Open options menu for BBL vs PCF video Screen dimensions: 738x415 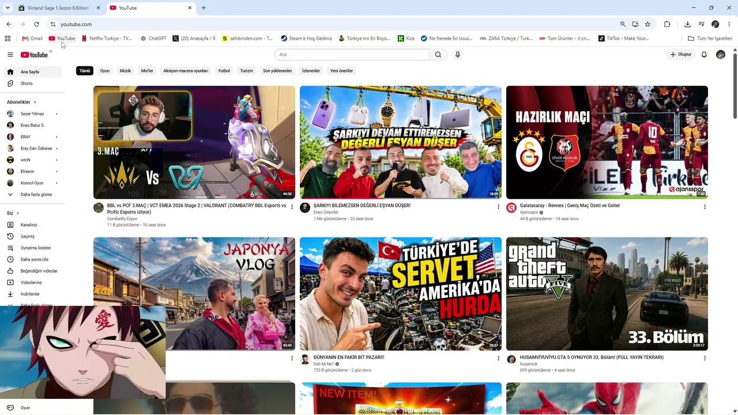click(292, 206)
